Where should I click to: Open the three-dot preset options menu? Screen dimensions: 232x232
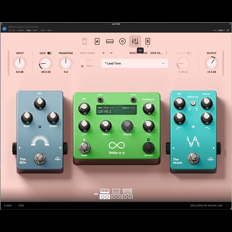tap(167, 53)
